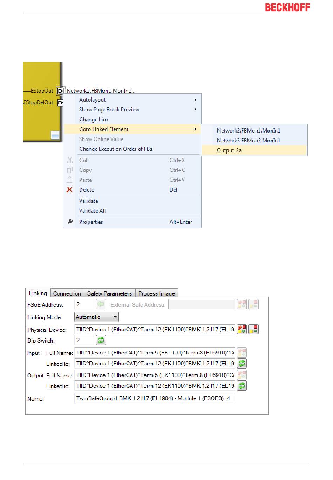The image size is (333, 480).
Task: Click the refresh icon beside Input Linked to
Action: tap(242, 363)
